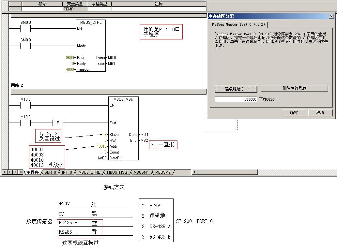Switch to the 主程序 tab
This screenshot has width=337, height=250.
point(32,172)
